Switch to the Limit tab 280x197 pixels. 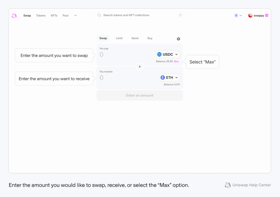pyautogui.click(x=119, y=38)
